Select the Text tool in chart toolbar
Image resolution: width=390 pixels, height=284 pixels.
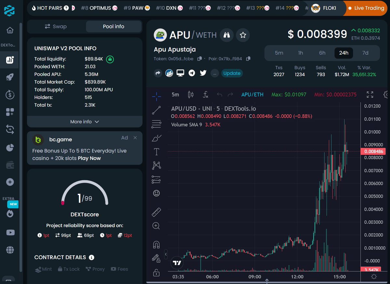pos(156,152)
